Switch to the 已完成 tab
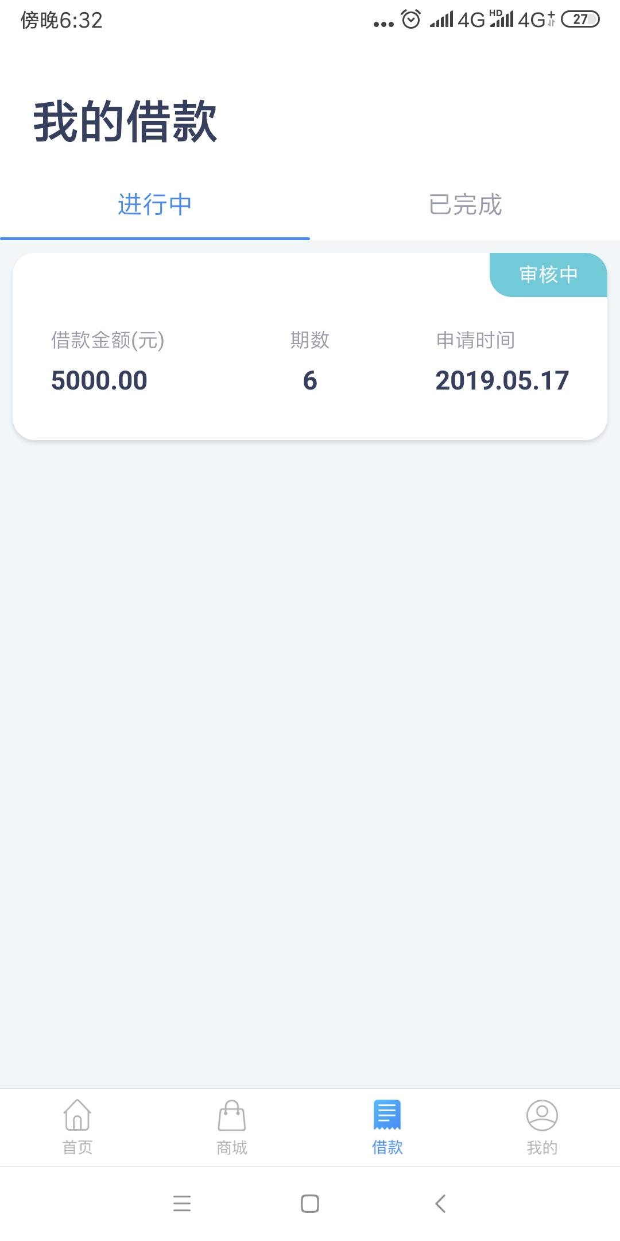The image size is (620, 1241). 465,205
